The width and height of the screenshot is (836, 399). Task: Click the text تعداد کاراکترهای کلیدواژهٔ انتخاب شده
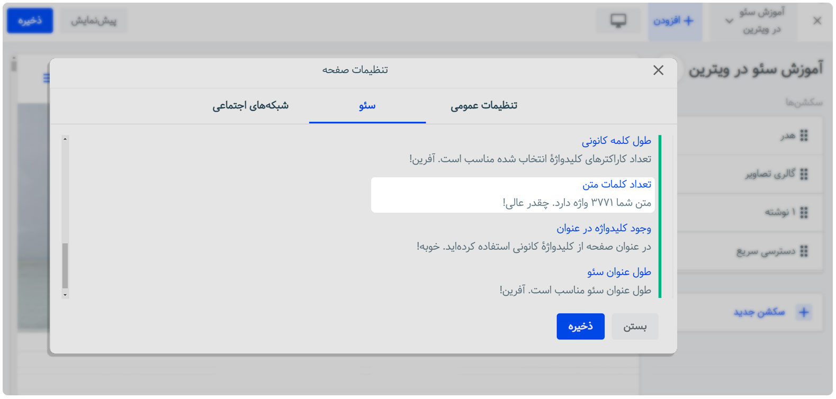(x=573, y=159)
